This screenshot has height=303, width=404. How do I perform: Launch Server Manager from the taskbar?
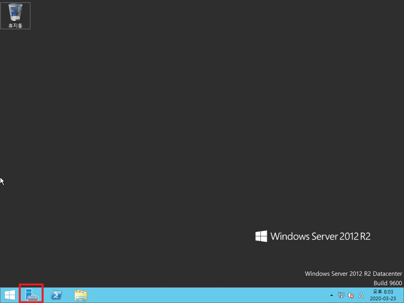pyautogui.click(x=32, y=295)
